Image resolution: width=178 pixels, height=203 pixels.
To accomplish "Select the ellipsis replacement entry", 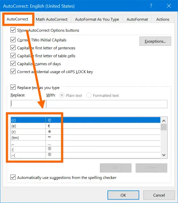I will tap(85, 143).
